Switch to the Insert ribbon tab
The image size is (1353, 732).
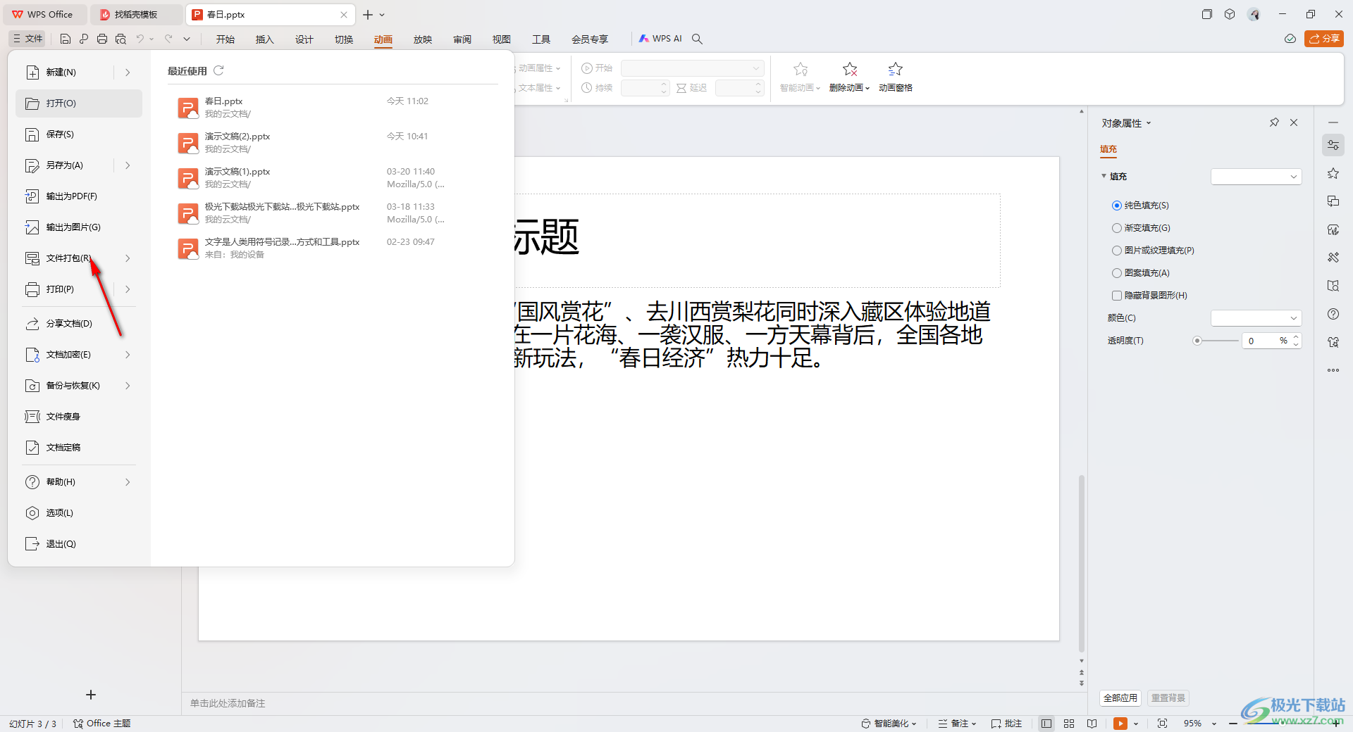point(264,39)
